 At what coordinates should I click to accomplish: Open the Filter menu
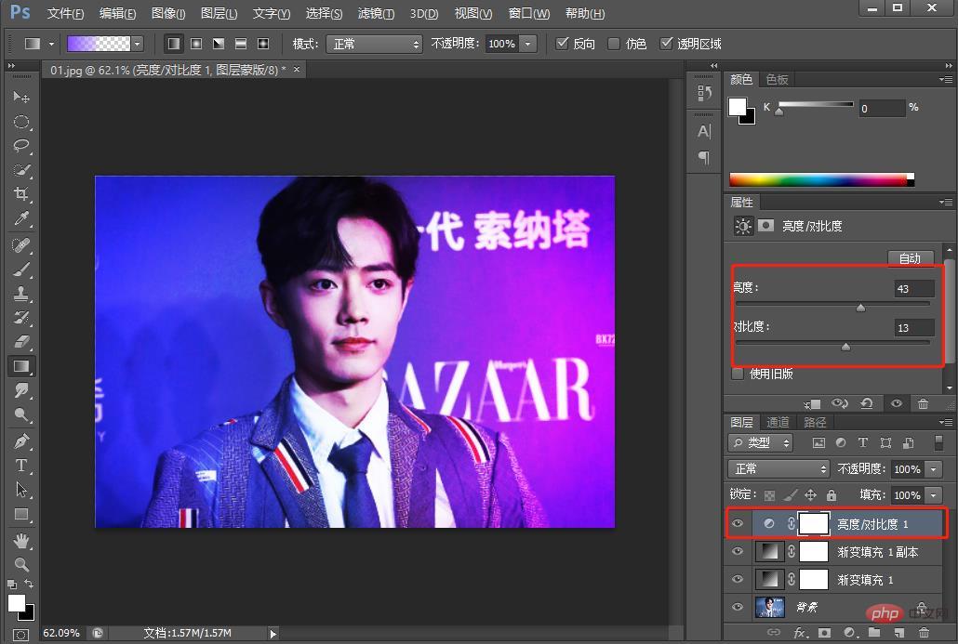tap(376, 13)
